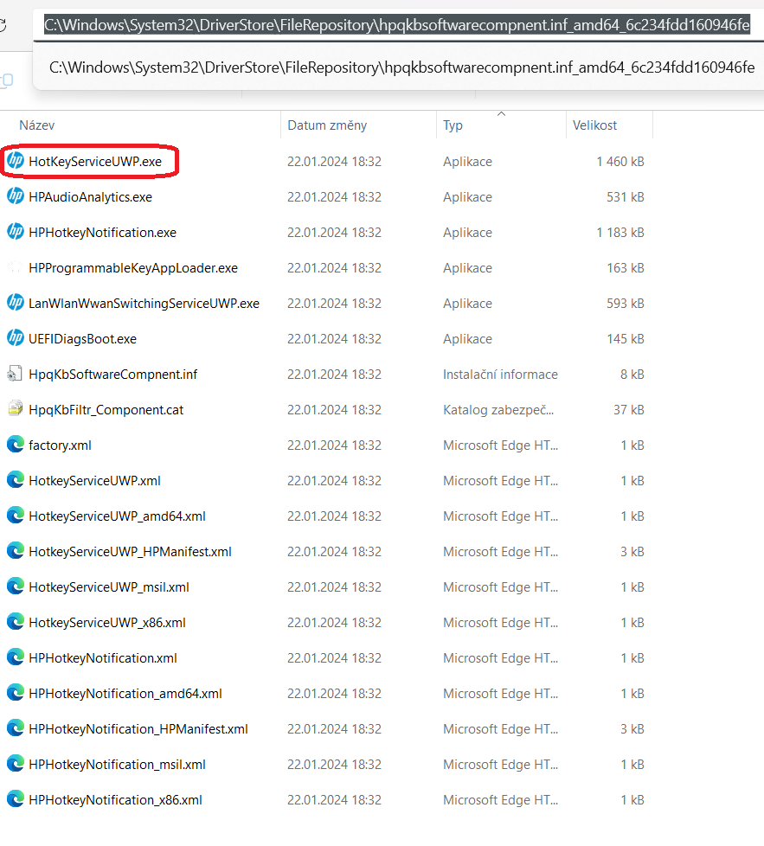Select the HpqKbFiltr_Component.cat security catalog icon

[x=15, y=409]
